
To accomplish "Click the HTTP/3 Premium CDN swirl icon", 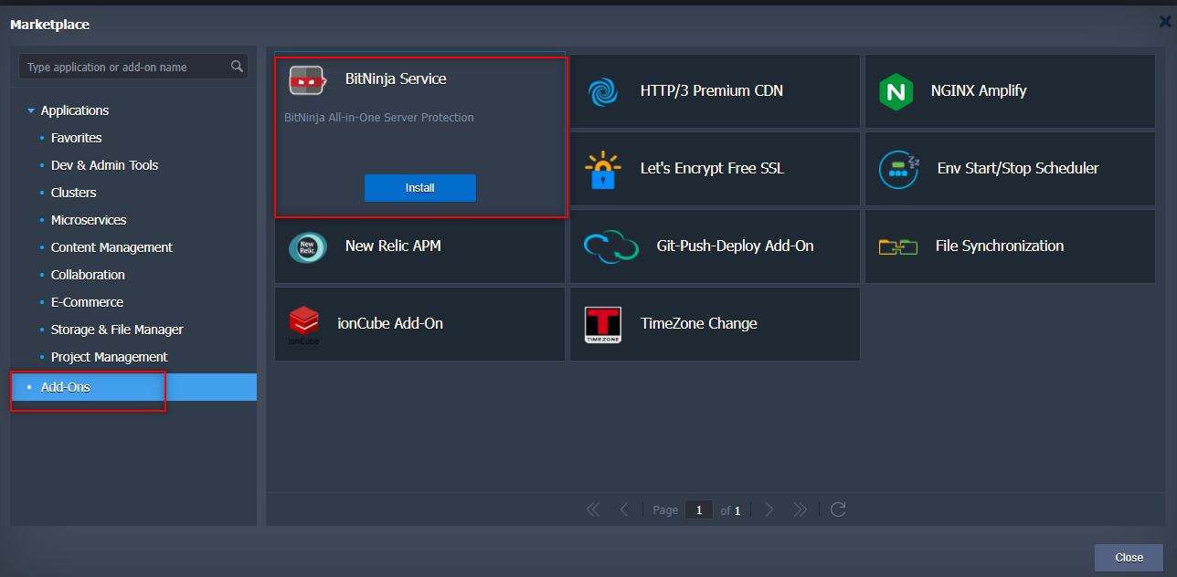I will click(603, 91).
